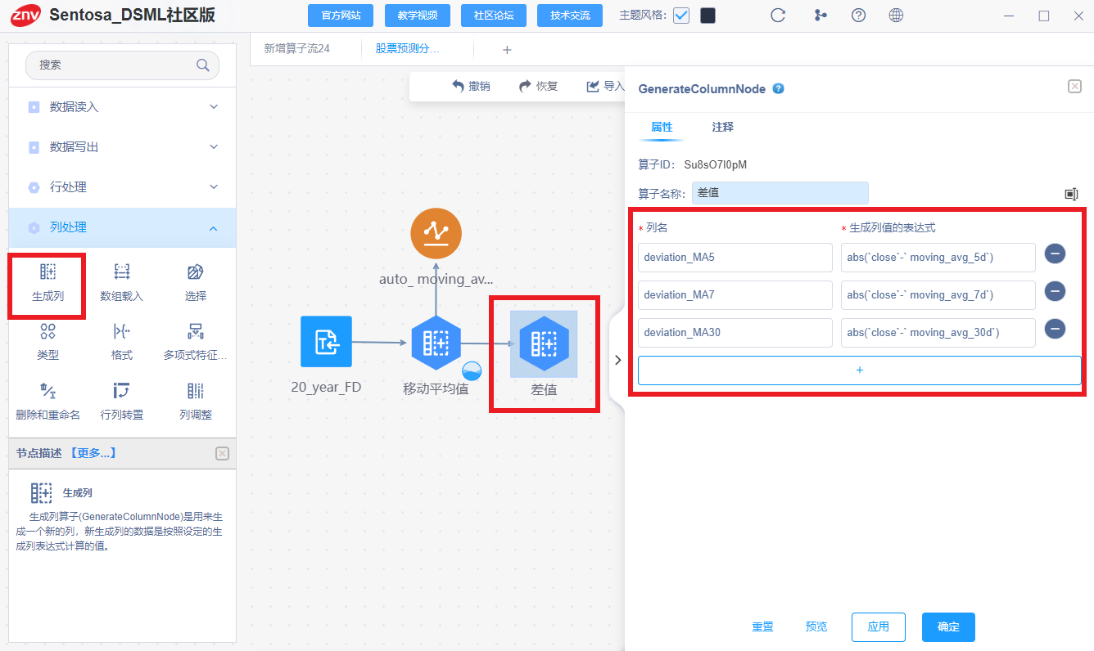Viewport: 1094px width, 651px height.
Task: Click the status badge on 移动平均值 node
Action: pos(472,370)
